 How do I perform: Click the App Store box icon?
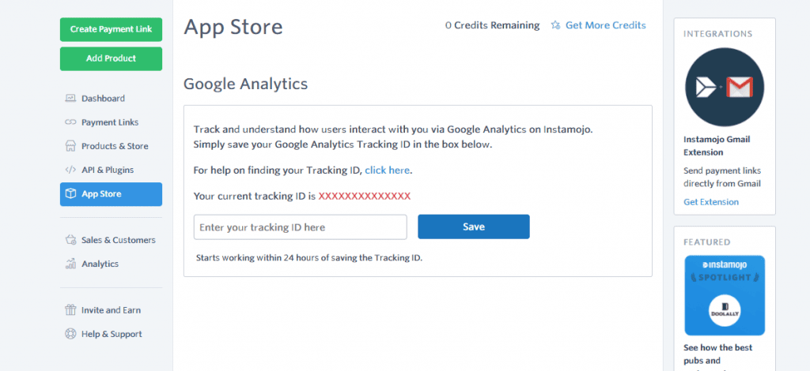[x=70, y=194]
